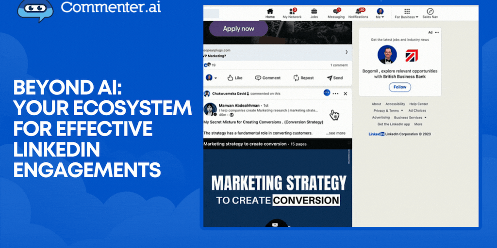Viewport: 497px width, 248px height.
Task: Click the purple Apply now button
Action: (238, 29)
